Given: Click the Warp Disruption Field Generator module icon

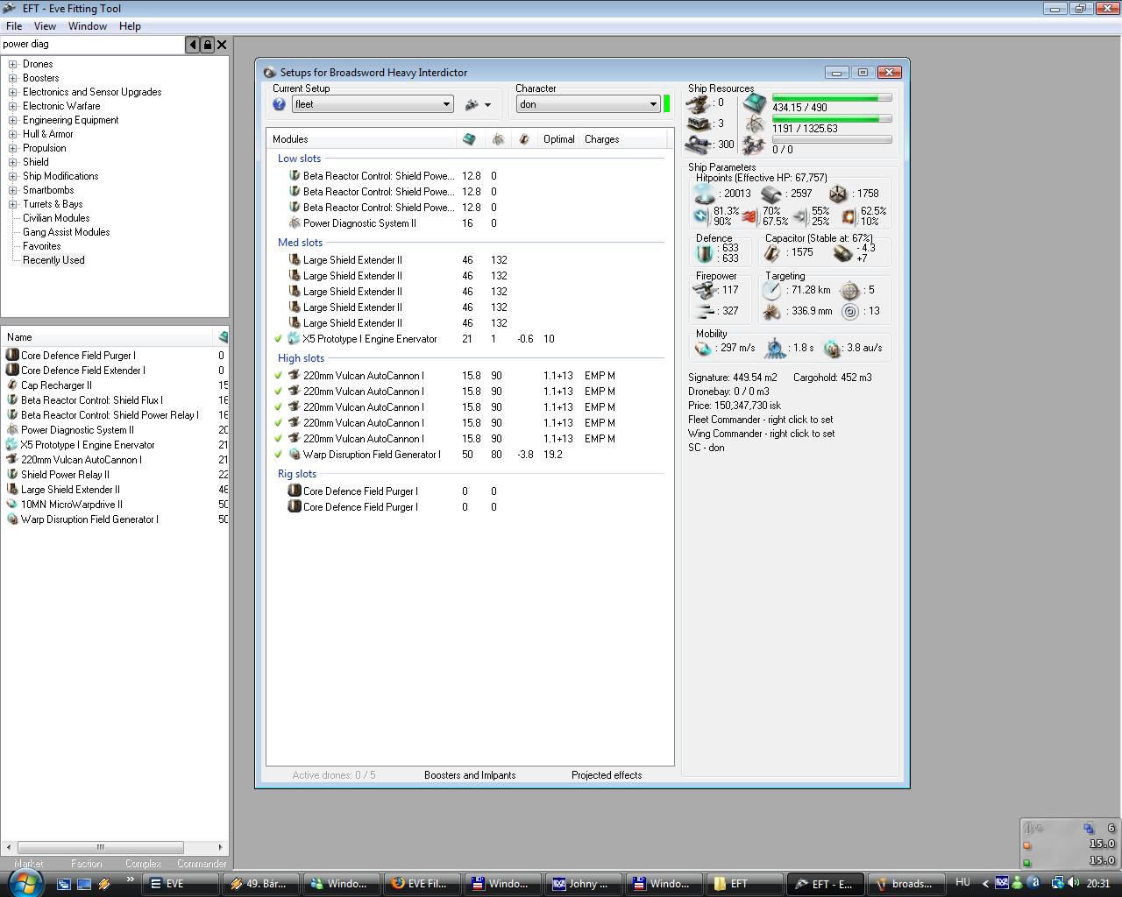Looking at the screenshot, I should tap(295, 455).
